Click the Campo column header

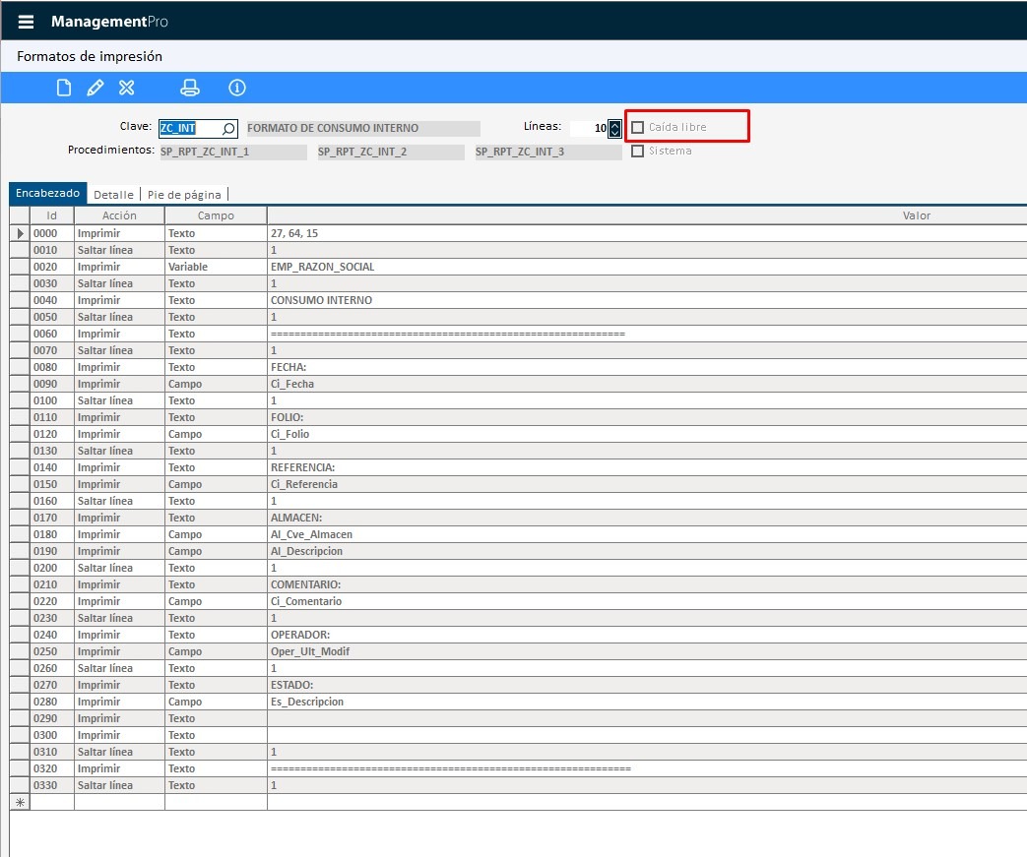point(216,215)
